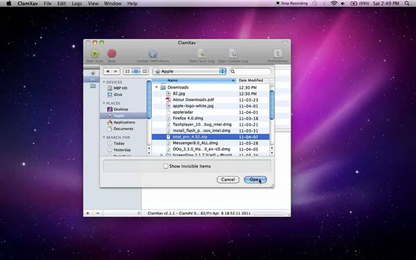
Task: Open Preferences from the ClamXav toolbar
Action: pyautogui.click(x=278, y=53)
